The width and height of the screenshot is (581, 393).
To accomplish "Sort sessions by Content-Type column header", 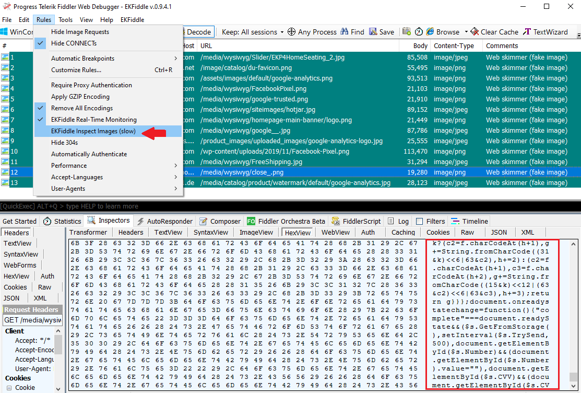I will pyautogui.click(x=456, y=45).
